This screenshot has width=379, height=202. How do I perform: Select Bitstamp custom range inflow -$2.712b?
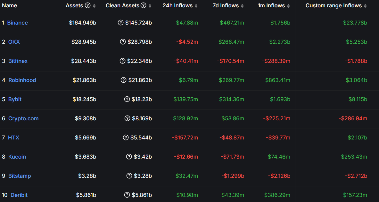click(x=356, y=176)
